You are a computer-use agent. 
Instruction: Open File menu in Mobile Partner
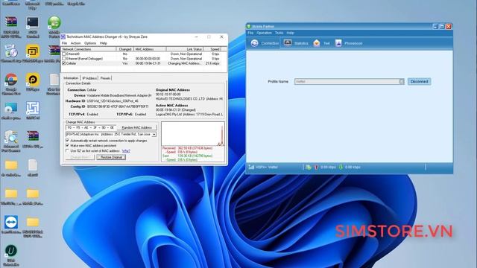(250, 33)
